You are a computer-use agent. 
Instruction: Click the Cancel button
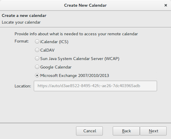point(89,131)
